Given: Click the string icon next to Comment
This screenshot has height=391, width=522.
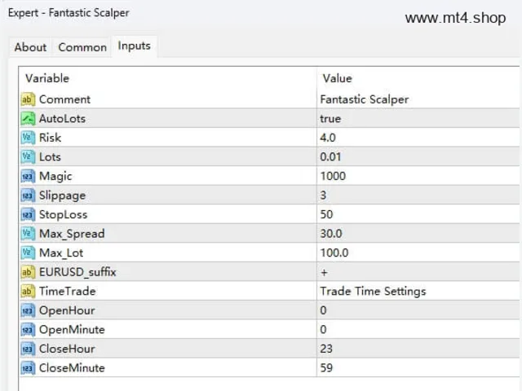Looking at the screenshot, I should coord(28,99).
